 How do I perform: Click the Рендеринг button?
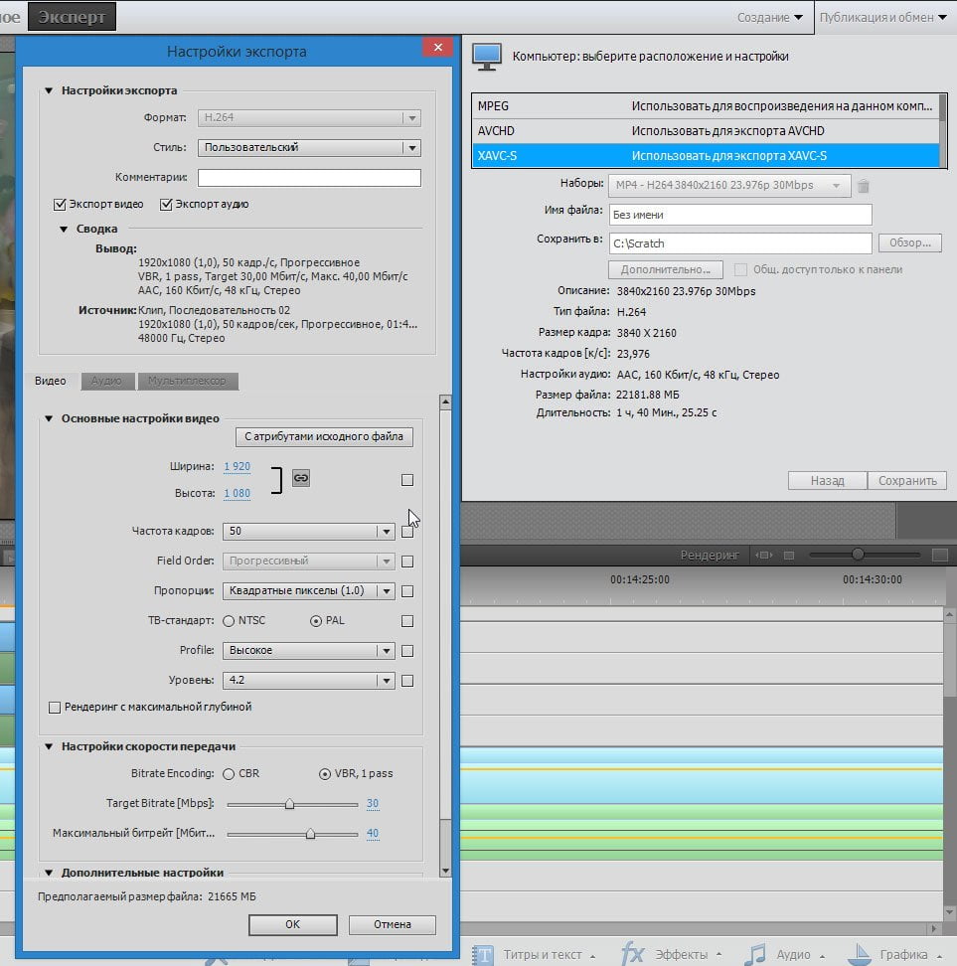[x=710, y=556]
